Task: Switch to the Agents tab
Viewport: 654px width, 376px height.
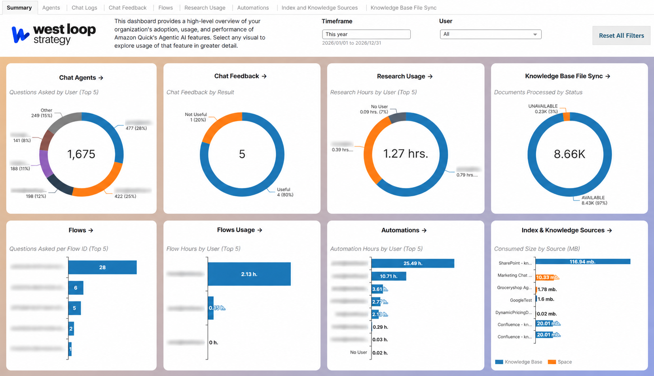Action: tap(51, 8)
